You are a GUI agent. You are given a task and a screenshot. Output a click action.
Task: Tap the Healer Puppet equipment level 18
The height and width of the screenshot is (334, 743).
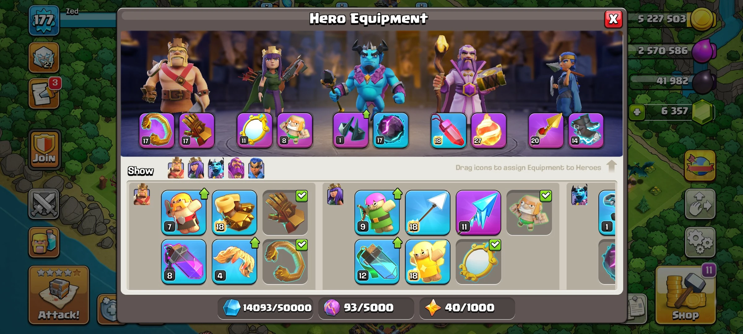pos(428,262)
